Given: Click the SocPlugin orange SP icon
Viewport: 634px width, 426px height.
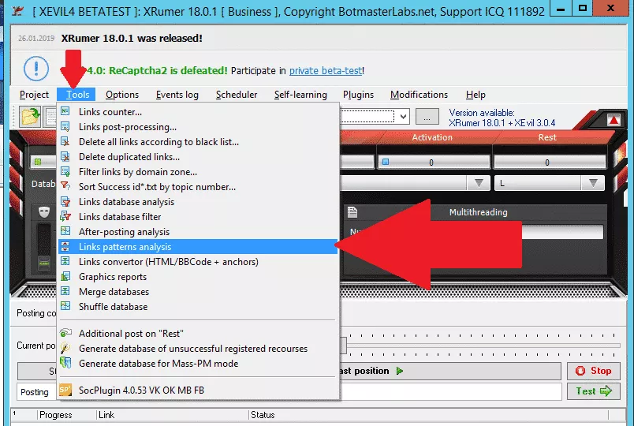Looking at the screenshot, I should click(65, 390).
